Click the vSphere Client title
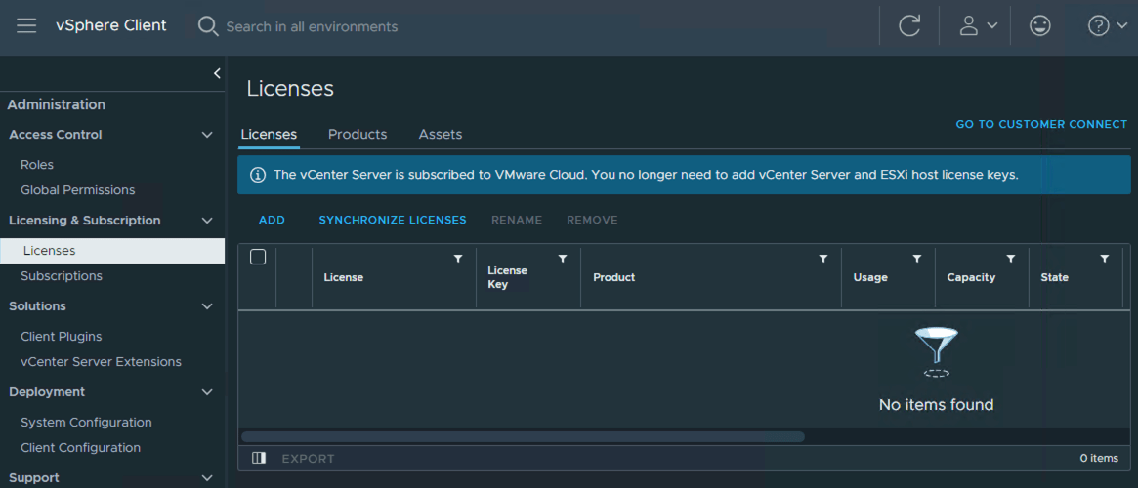This screenshot has height=488, width=1138. 111,25
